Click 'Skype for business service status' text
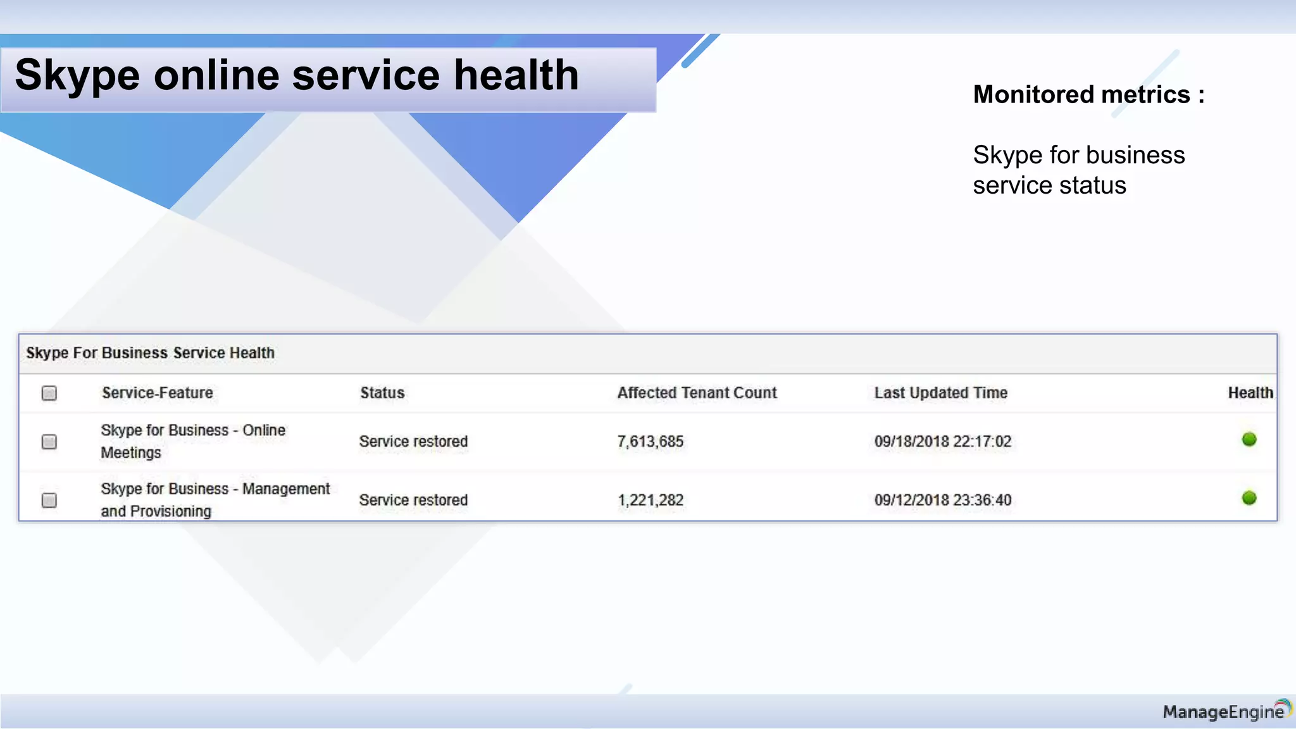This screenshot has height=729, width=1296. tap(1079, 170)
